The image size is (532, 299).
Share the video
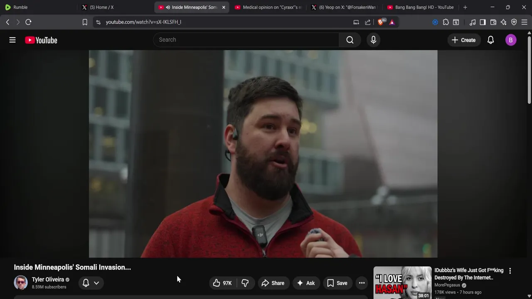273,283
